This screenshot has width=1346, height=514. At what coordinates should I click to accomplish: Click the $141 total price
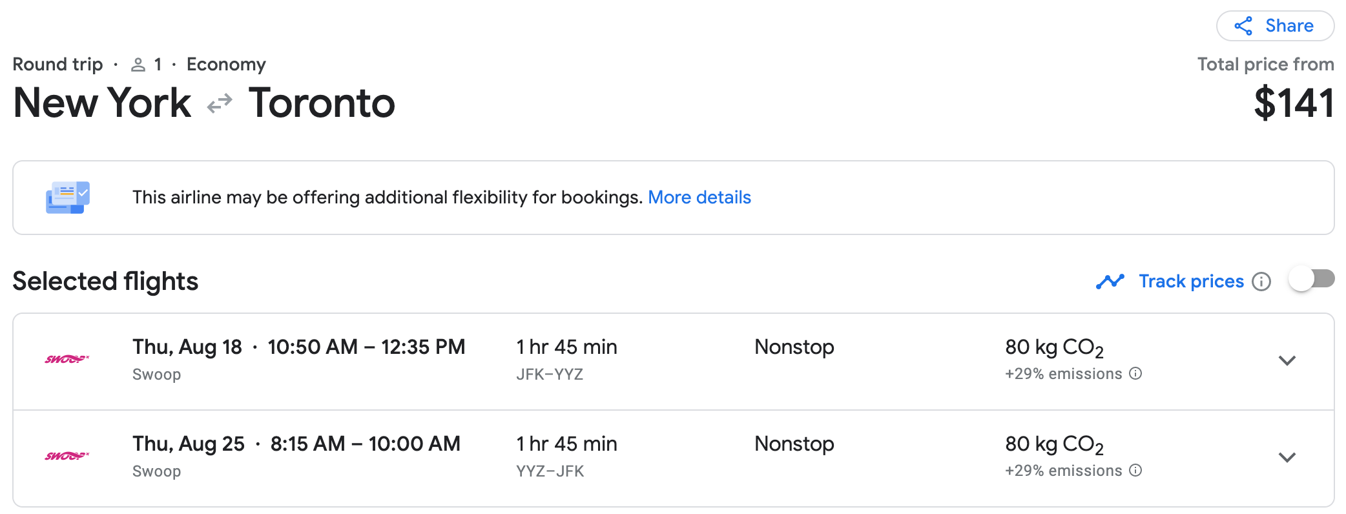click(x=1293, y=103)
